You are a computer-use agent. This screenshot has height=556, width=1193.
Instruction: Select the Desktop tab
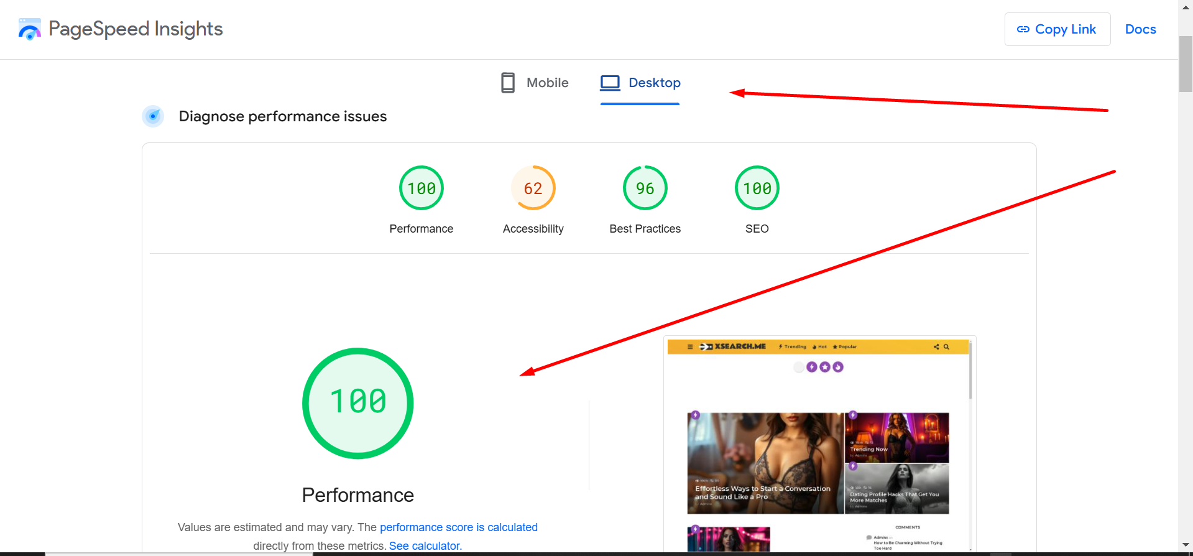640,83
